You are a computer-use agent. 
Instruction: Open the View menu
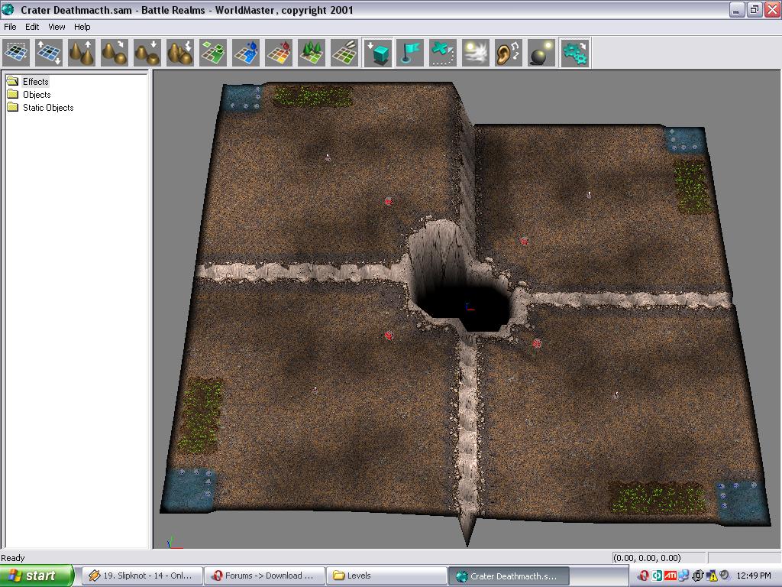coord(57,27)
